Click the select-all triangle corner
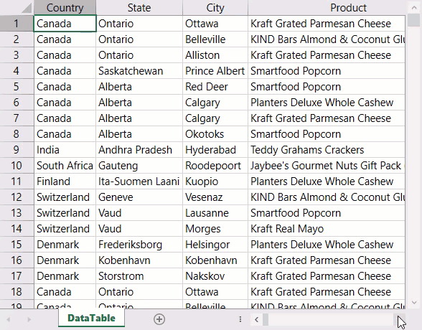Screen dimensions: 422x330 [27, 8]
